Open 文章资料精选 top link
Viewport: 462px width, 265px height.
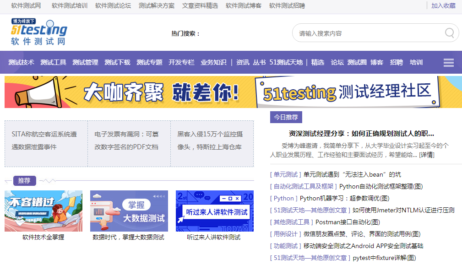click(200, 5)
